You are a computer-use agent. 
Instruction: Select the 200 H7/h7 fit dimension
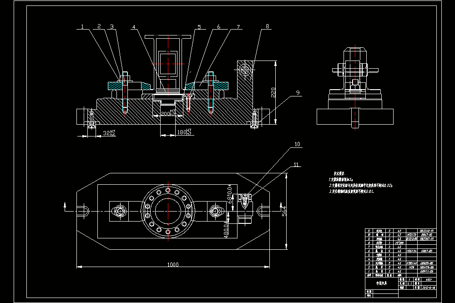click(168, 113)
